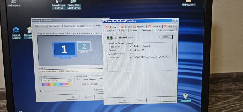Launch Setup Compaq Software shortcut

(59, 5)
